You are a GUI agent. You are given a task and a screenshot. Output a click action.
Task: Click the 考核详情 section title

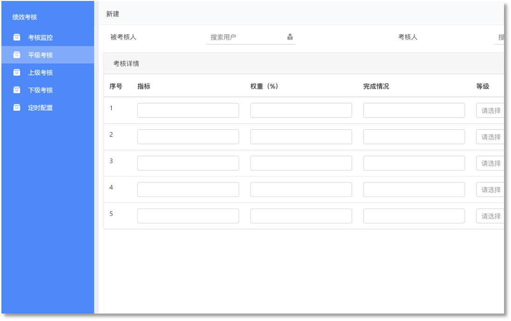126,63
